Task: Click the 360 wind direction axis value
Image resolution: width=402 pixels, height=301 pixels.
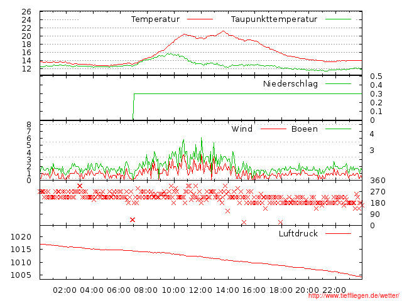Action: (378, 181)
